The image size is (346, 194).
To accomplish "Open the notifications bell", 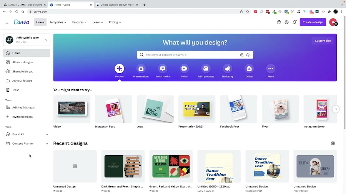I will 294,22.
